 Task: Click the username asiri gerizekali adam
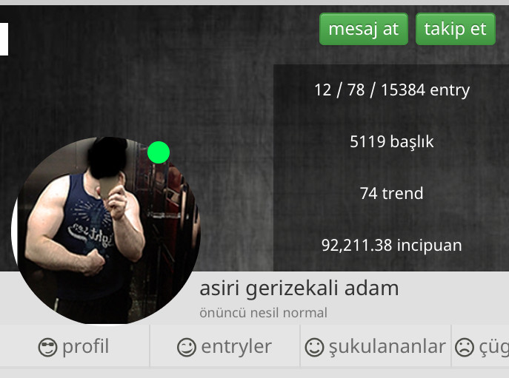tap(299, 288)
